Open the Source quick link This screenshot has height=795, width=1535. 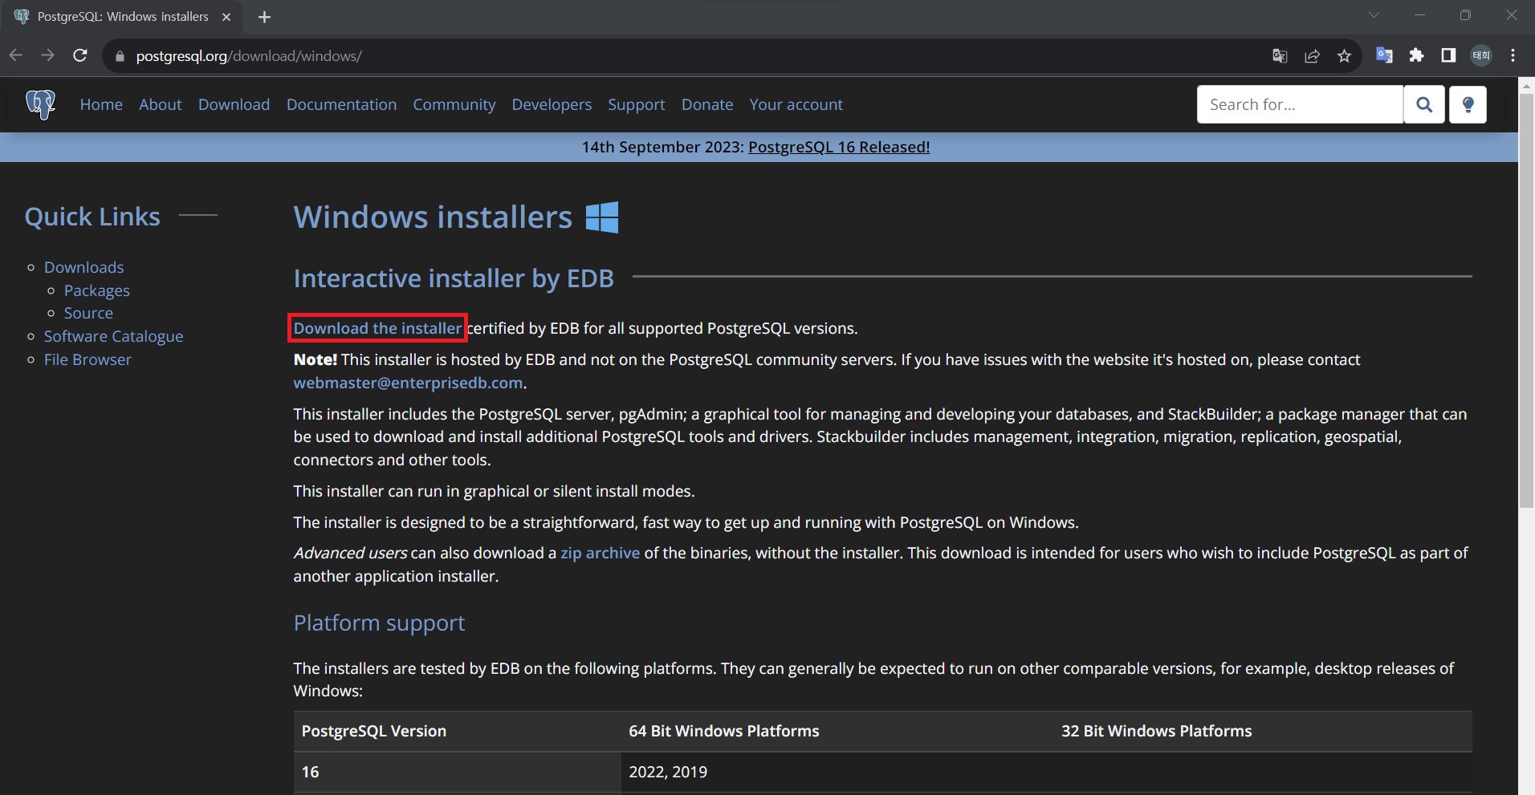tap(88, 313)
